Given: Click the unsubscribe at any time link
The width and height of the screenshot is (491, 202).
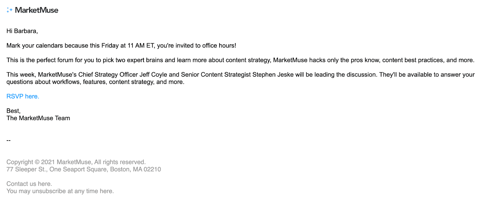Looking at the screenshot, I should [60, 191].
